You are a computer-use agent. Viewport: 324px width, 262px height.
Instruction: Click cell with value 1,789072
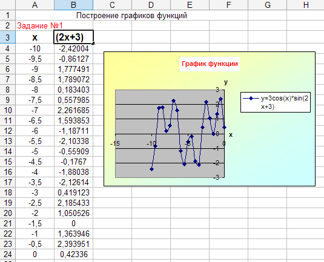pyautogui.click(x=73, y=79)
